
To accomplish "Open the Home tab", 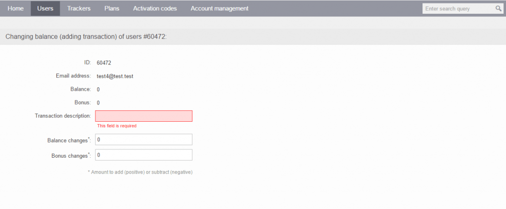I will (15, 9).
